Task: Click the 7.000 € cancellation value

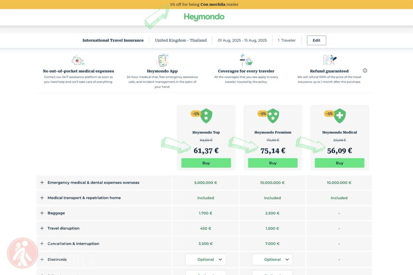Action: (x=272, y=244)
